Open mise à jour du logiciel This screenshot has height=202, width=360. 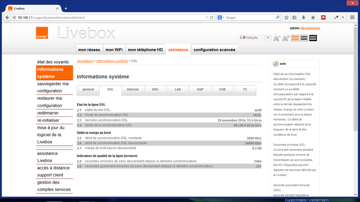pos(54,135)
